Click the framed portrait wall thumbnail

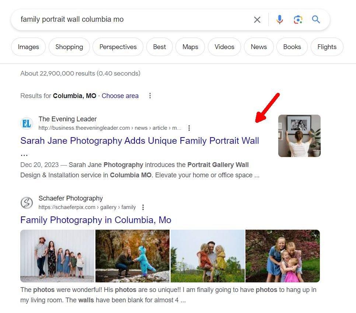click(x=299, y=136)
